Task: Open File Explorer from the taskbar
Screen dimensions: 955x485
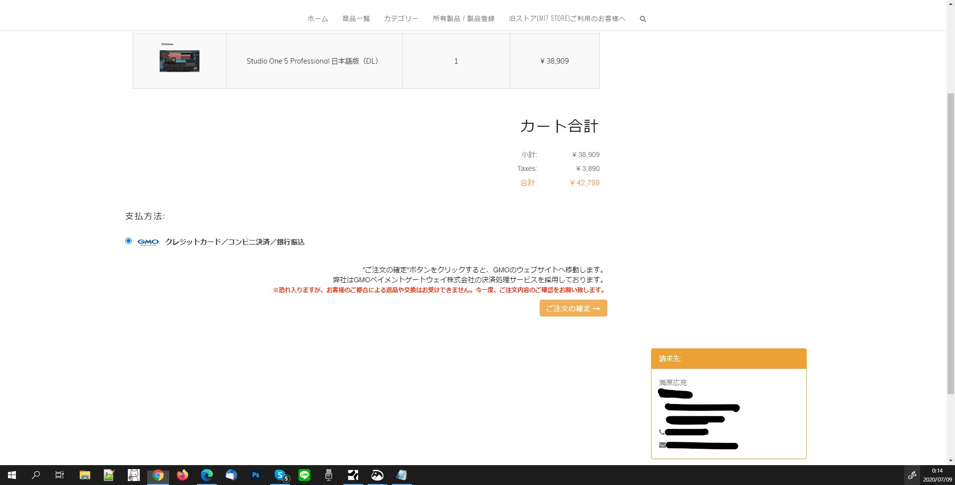Action: click(85, 475)
